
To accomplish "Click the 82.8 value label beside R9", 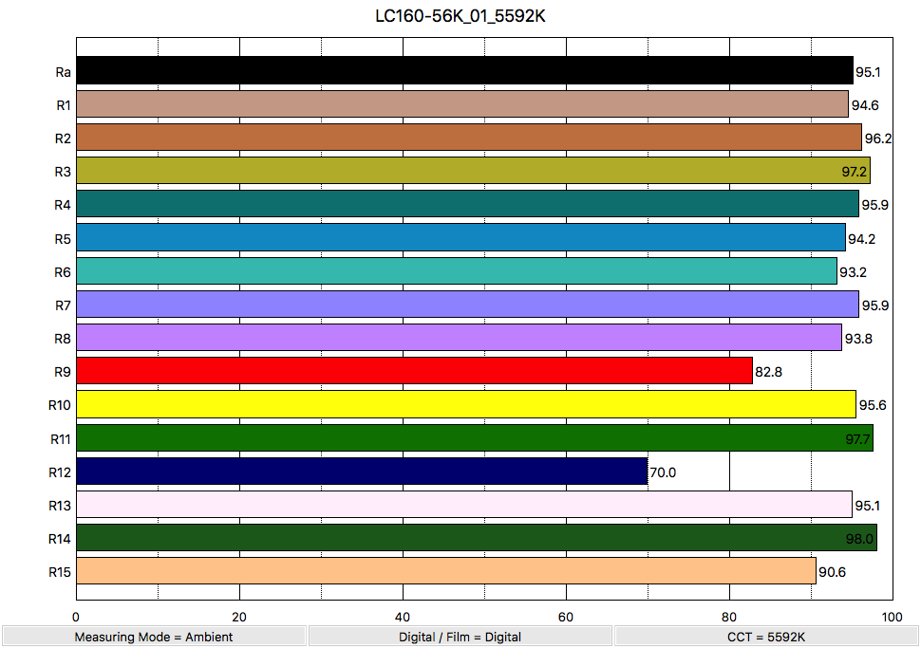I will pos(767,372).
